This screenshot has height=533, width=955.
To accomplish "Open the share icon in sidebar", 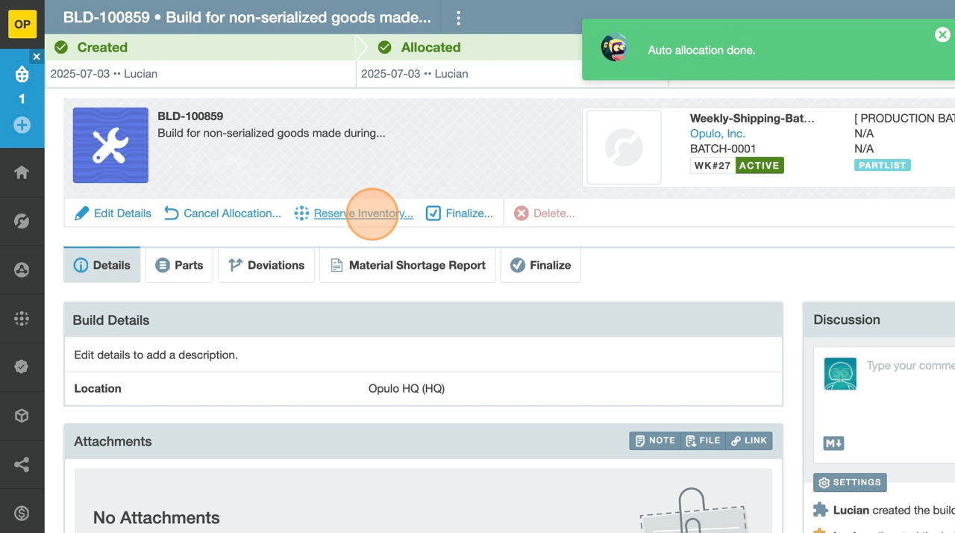I will pyautogui.click(x=22, y=464).
